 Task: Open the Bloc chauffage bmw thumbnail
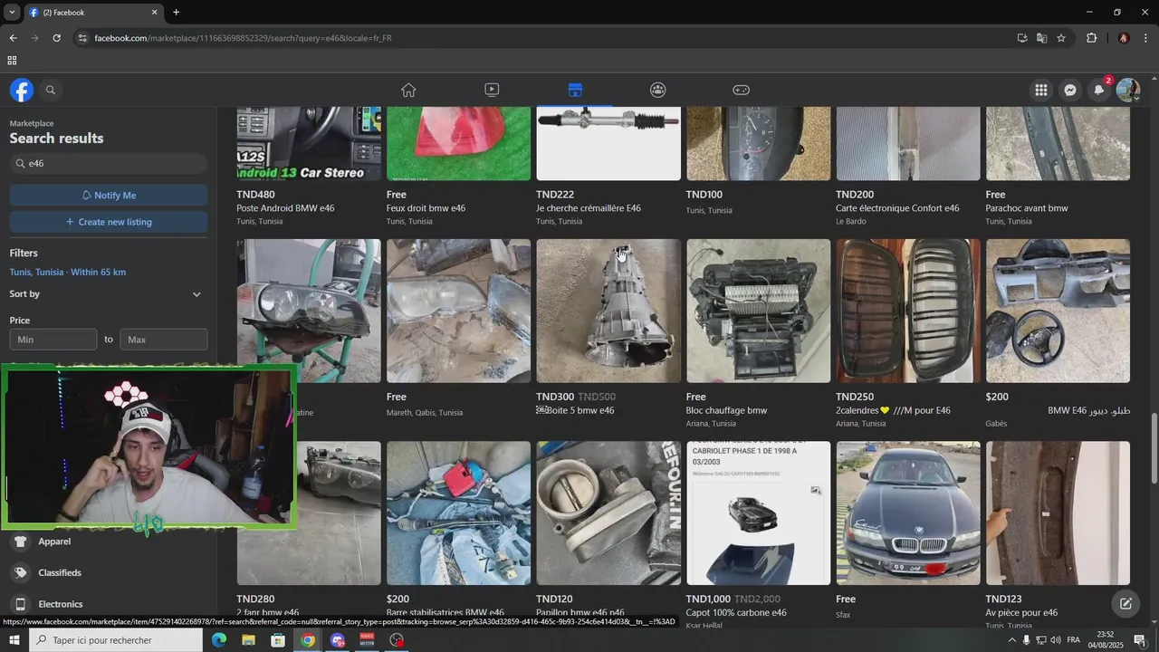click(758, 311)
